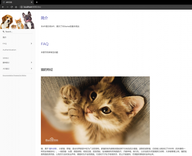192x156 pixels.
Task: Click the kitten photo in the article
Action: (95, 110)
